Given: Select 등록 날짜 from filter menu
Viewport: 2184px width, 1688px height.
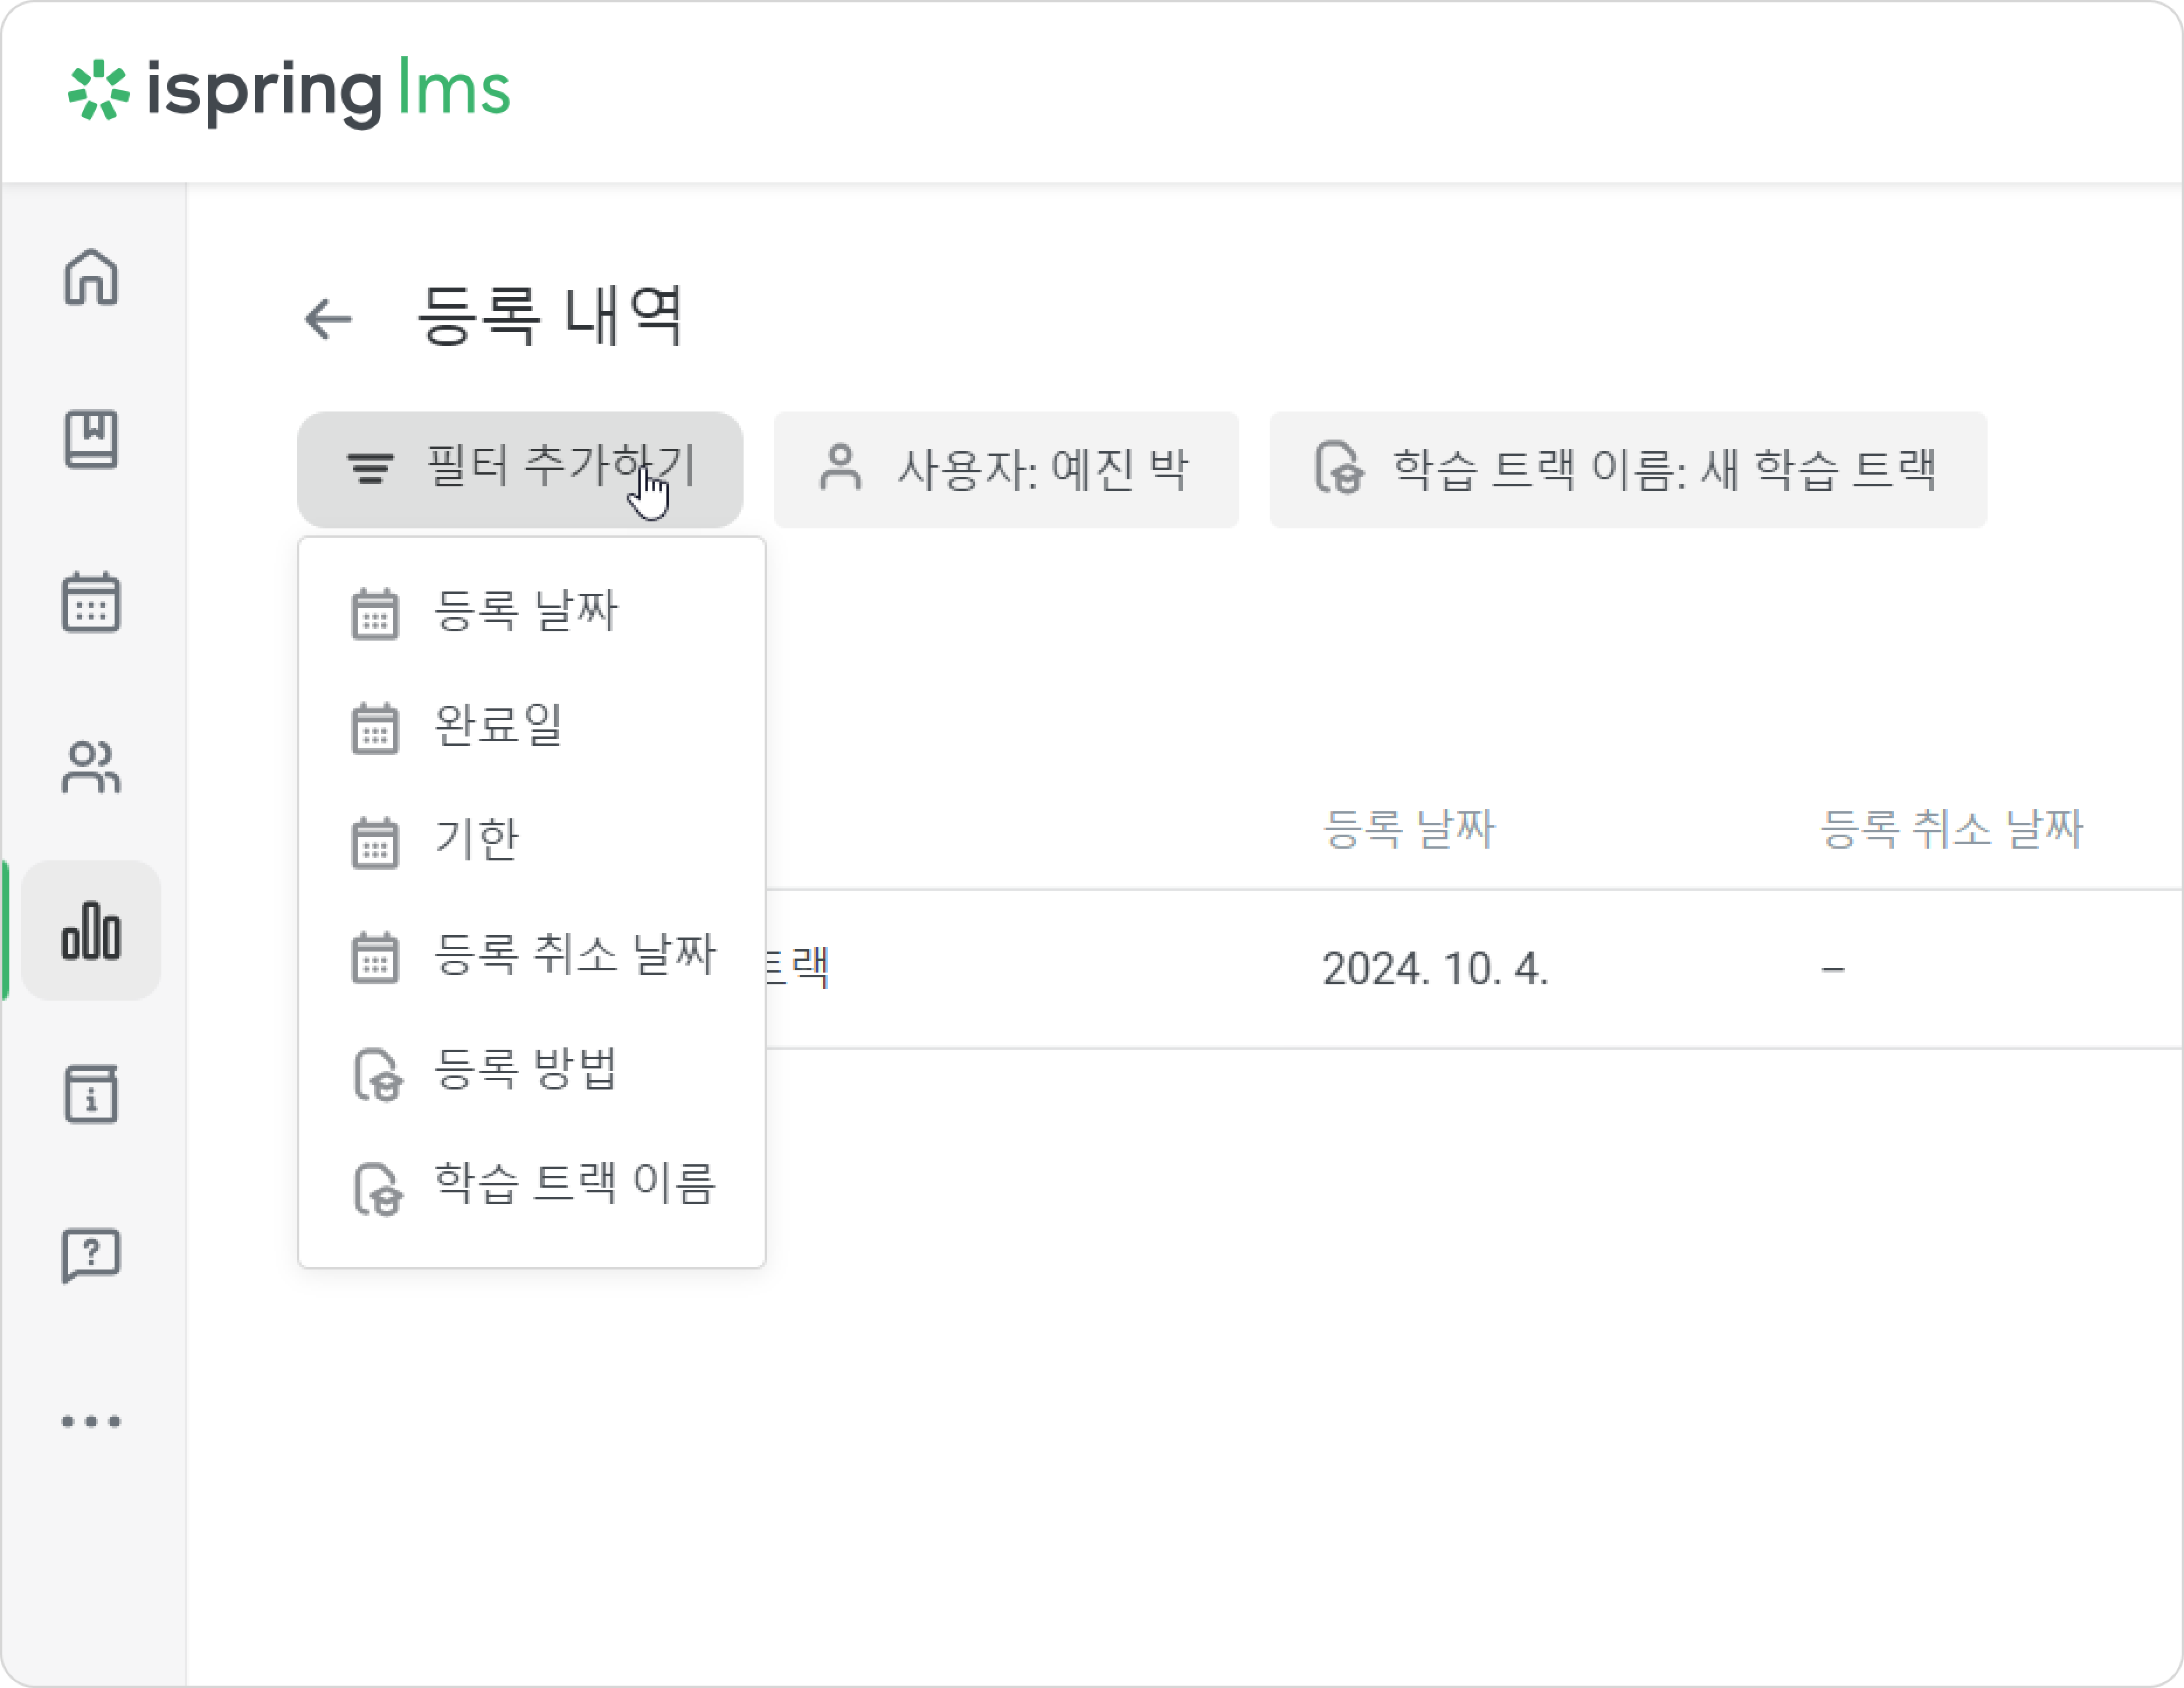Looking at the screenshot, I should tap(532, 611).
